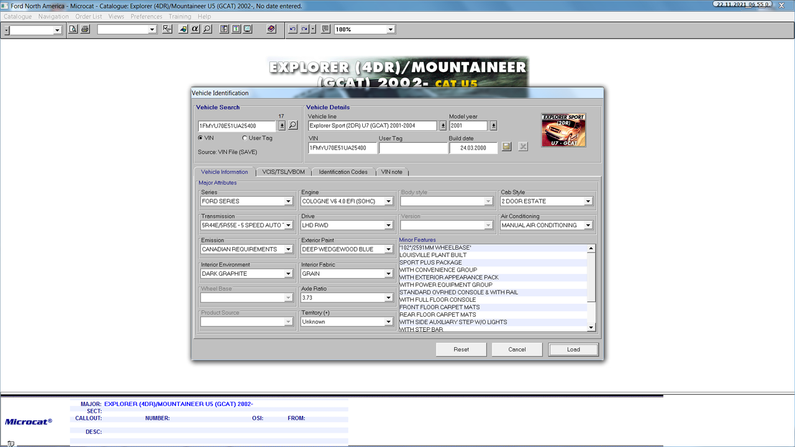Viewport: 795px width, 447px height.
Task: Click the Build date field
Action: coord(473,148)
